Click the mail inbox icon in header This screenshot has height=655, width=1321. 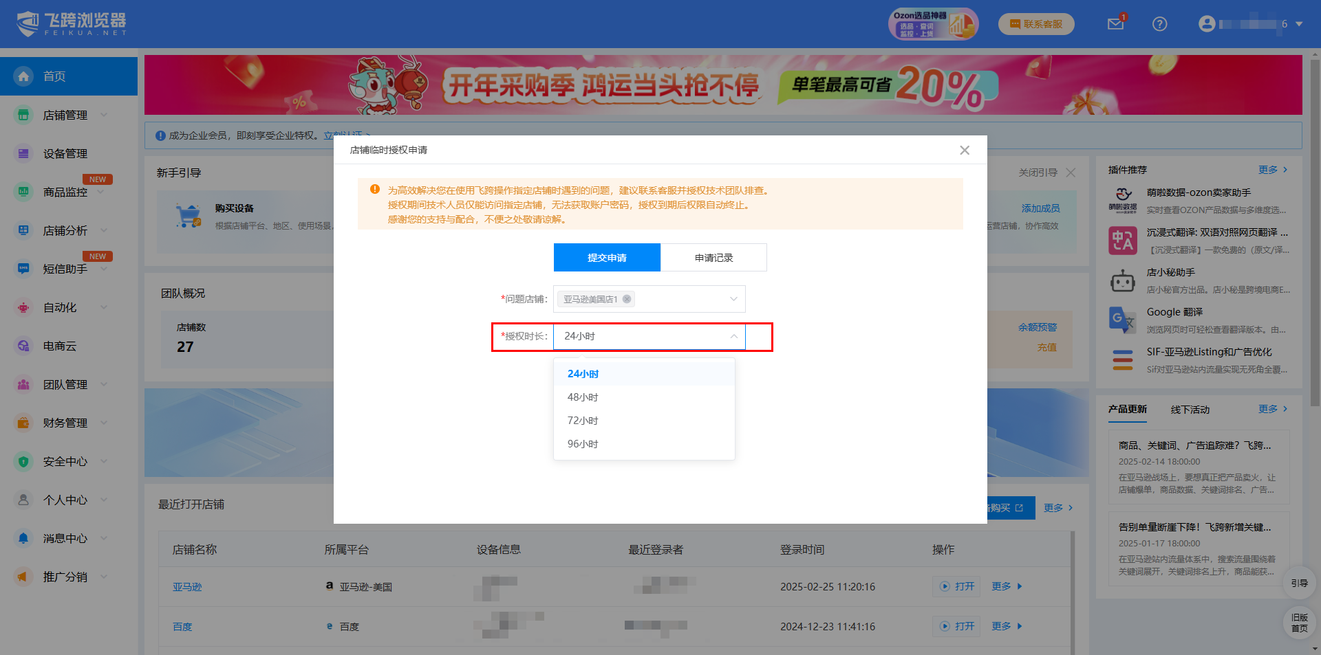[1115, 24]
